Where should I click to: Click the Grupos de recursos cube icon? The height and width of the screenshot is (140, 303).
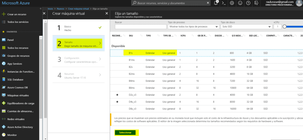click(x=4, y=56)
